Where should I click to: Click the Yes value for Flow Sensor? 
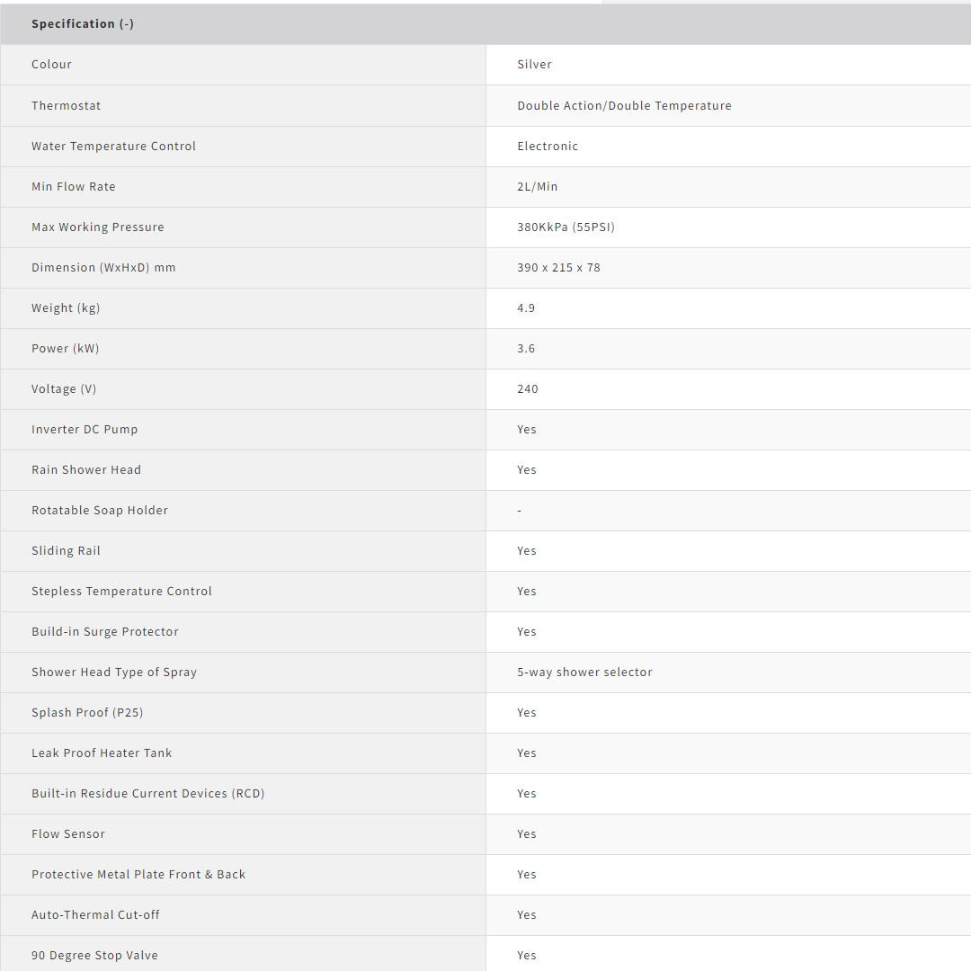[527, 834]
